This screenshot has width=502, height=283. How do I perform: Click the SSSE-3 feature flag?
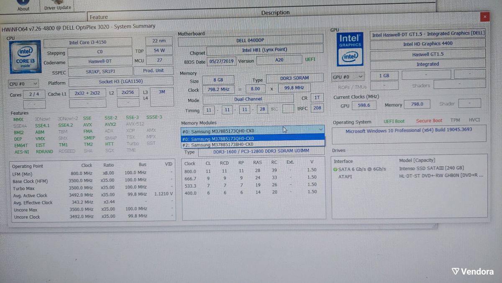154,117
